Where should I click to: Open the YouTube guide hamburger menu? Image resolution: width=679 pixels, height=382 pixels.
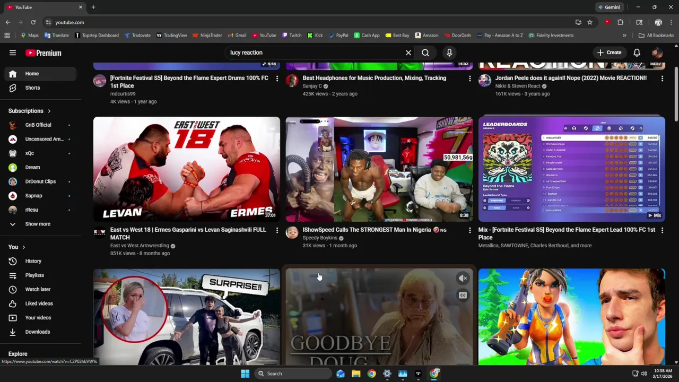click(13, 53)
